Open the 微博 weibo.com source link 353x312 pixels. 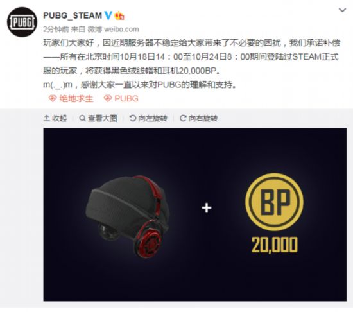[113, 29]
